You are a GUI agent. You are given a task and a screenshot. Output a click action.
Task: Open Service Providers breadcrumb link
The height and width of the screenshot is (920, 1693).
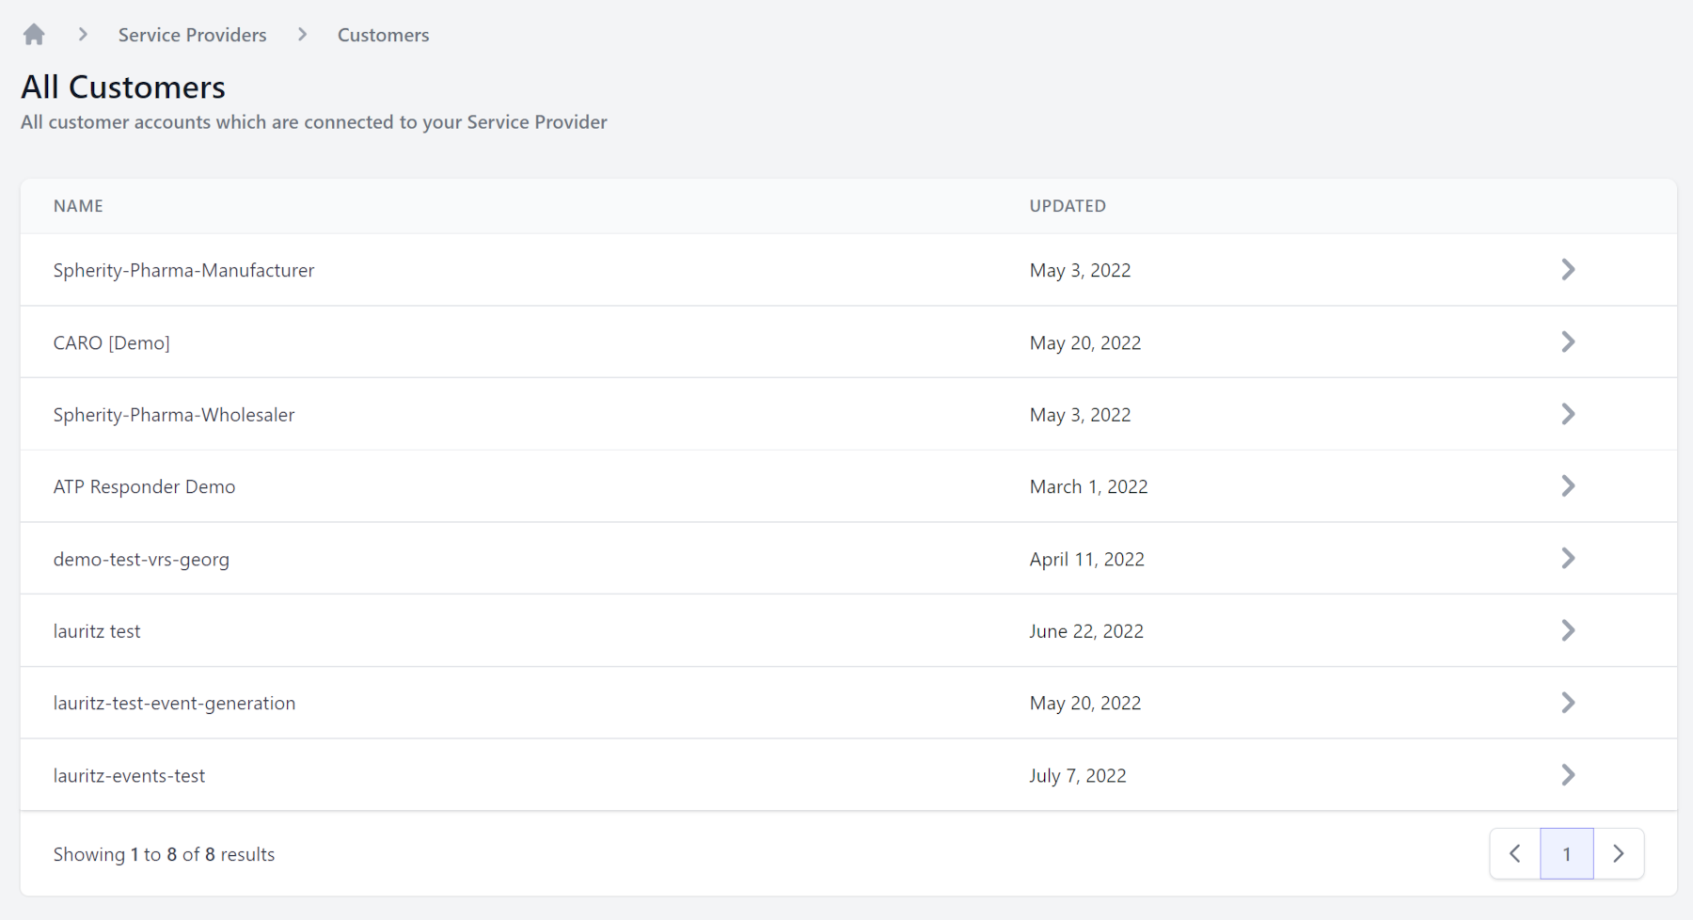(192, 35)
